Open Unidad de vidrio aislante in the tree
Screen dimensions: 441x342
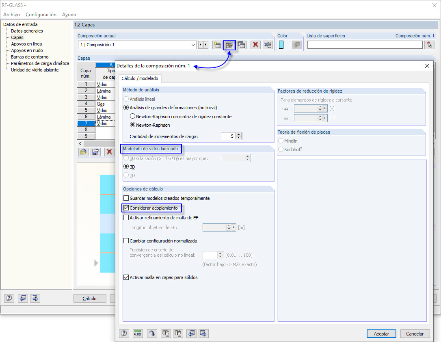tap(35, 70)
